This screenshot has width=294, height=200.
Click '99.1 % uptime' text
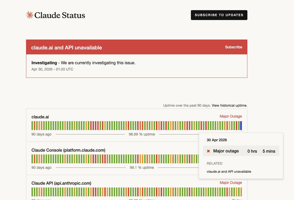(142, 167)
